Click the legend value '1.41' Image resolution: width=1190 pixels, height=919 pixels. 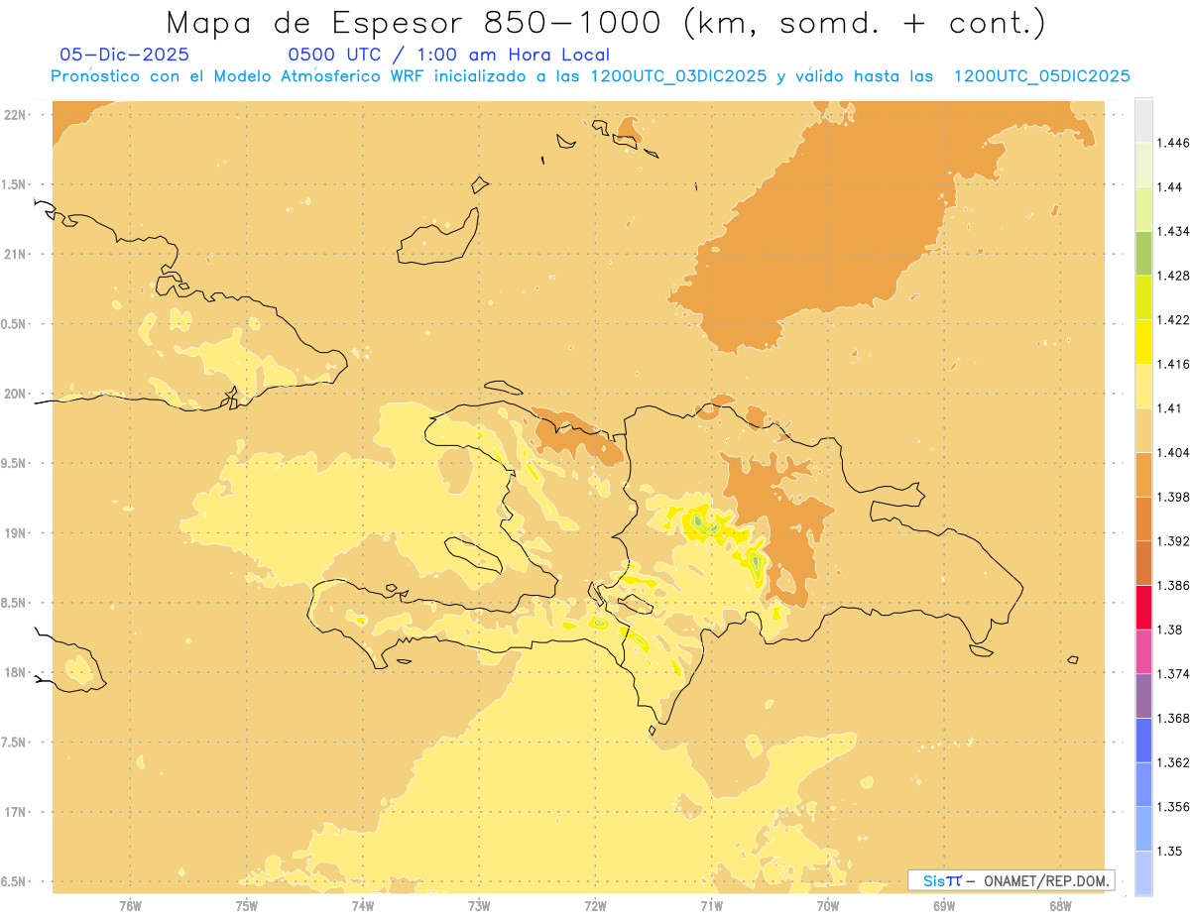tap(1169, 408)
